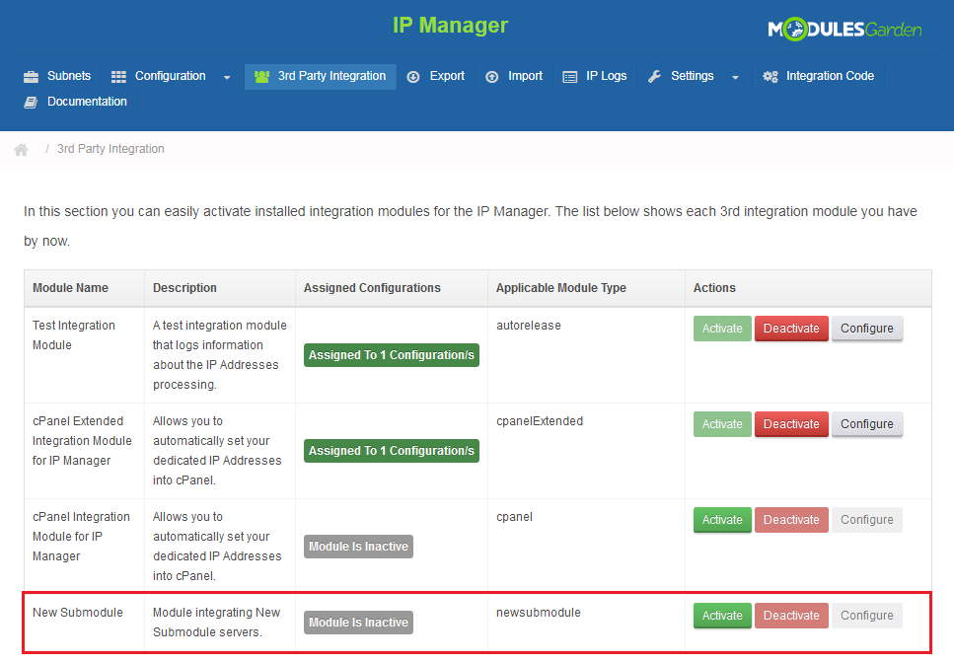Click cPanel Extended's assigned configurations badge
This screenshot has width=954, height=662.
392,451
